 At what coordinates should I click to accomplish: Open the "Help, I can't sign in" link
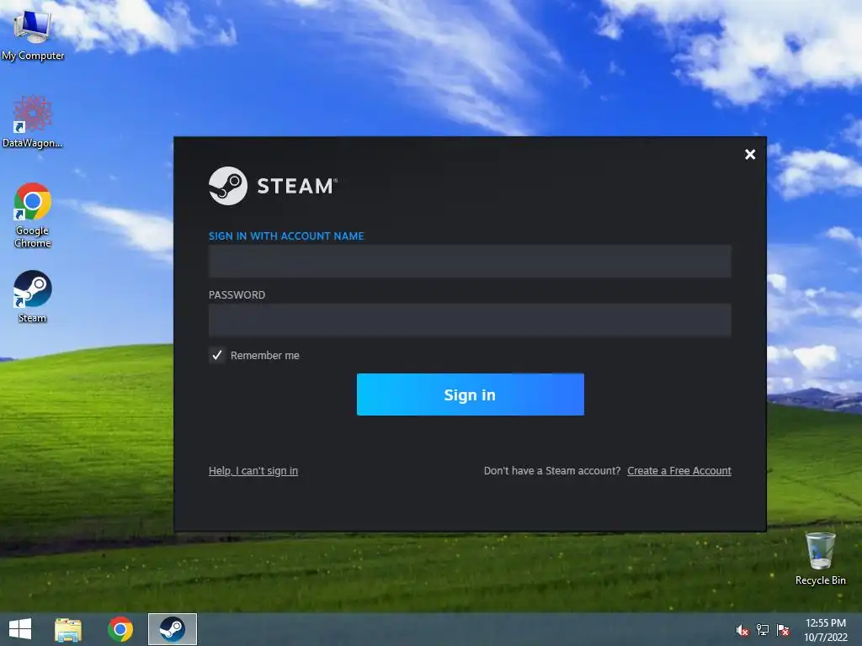click(253, 471)
